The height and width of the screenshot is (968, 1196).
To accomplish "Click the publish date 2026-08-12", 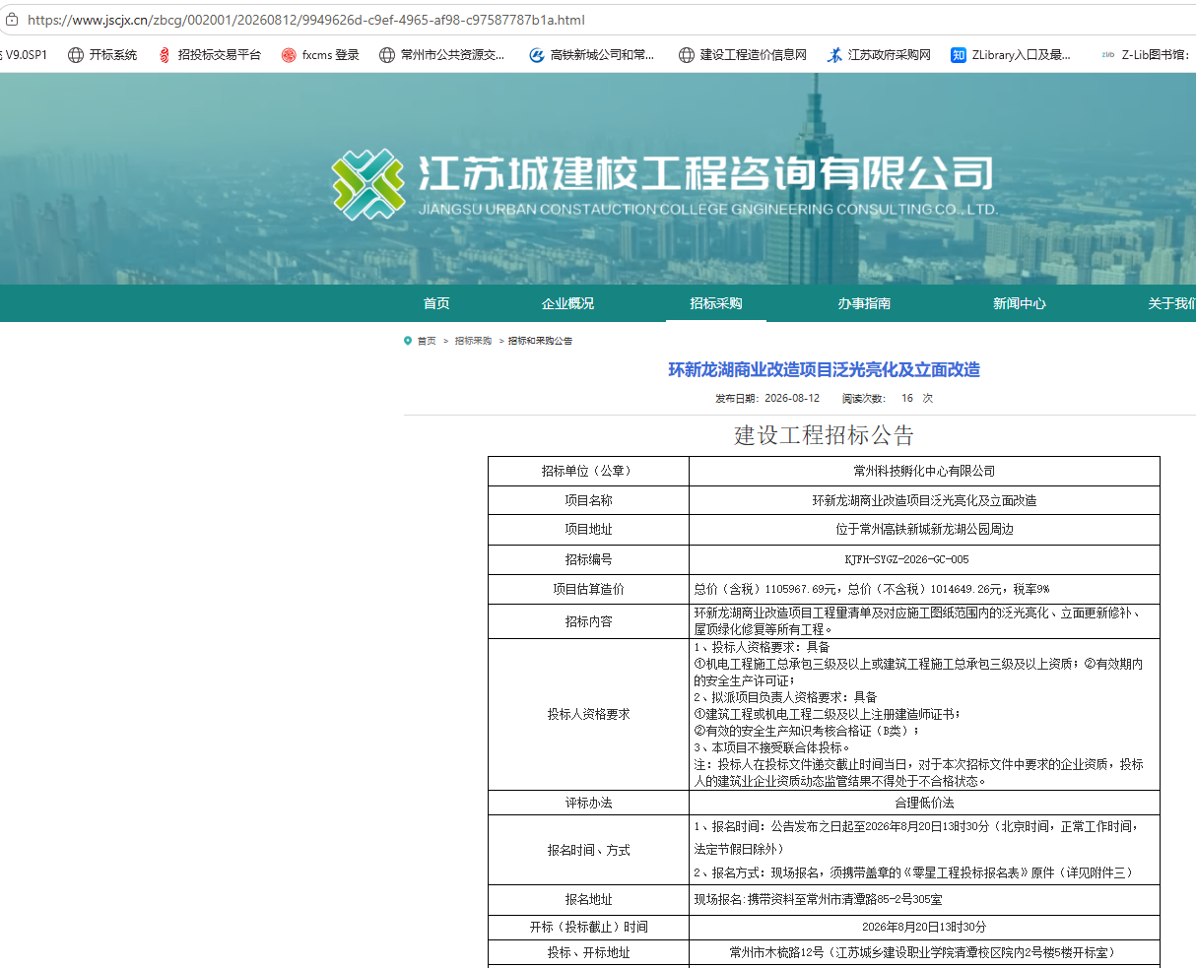I will (792, 399).
